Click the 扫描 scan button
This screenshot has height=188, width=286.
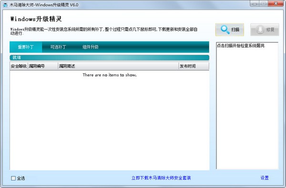coord(229,30)
